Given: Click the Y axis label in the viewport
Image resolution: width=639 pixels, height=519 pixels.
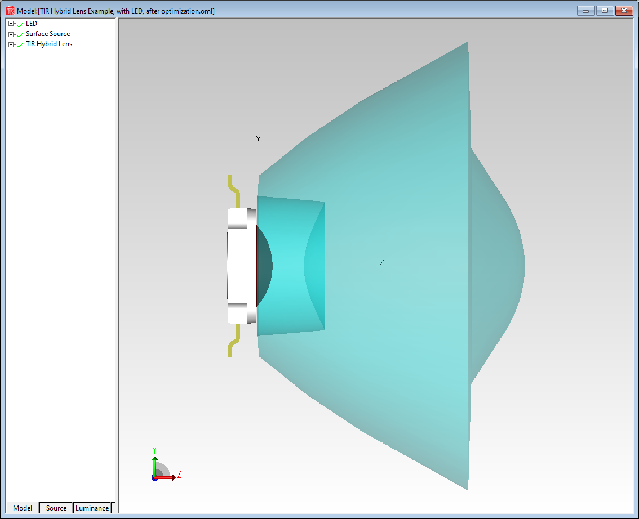Looking at the screenshot, I should click(x=258, y=138).
